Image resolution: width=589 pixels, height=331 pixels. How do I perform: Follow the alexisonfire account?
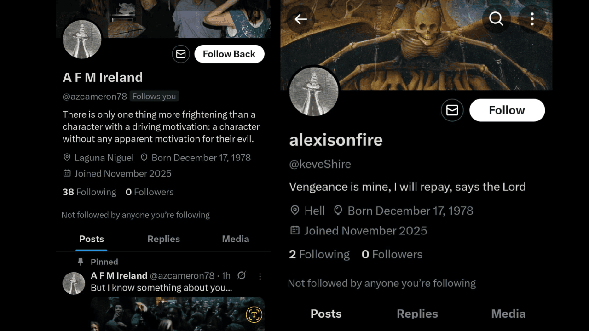507,110
